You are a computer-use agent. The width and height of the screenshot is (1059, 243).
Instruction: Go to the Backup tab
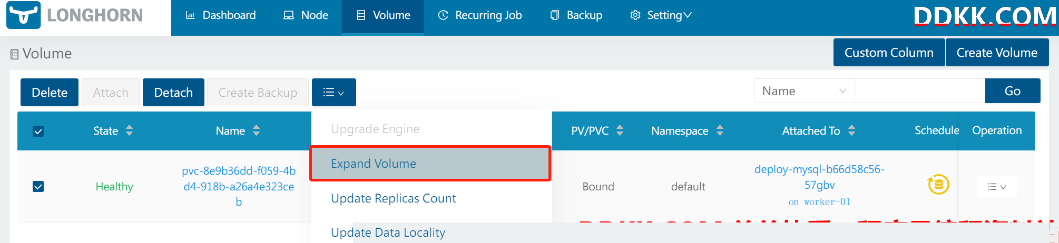pyautogui.click(x=576, y=15)
